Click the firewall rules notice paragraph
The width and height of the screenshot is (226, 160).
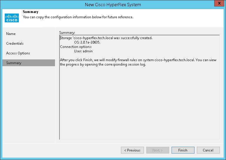point(138,62)
